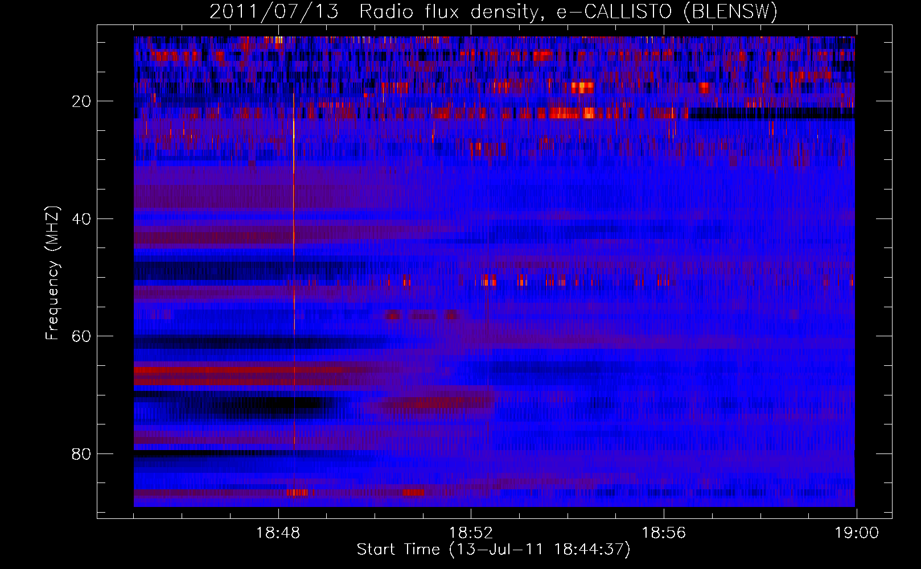The image size is (921, 569).
Task: Click the 20 MHz frequency tick label
Action: point(82,101)
